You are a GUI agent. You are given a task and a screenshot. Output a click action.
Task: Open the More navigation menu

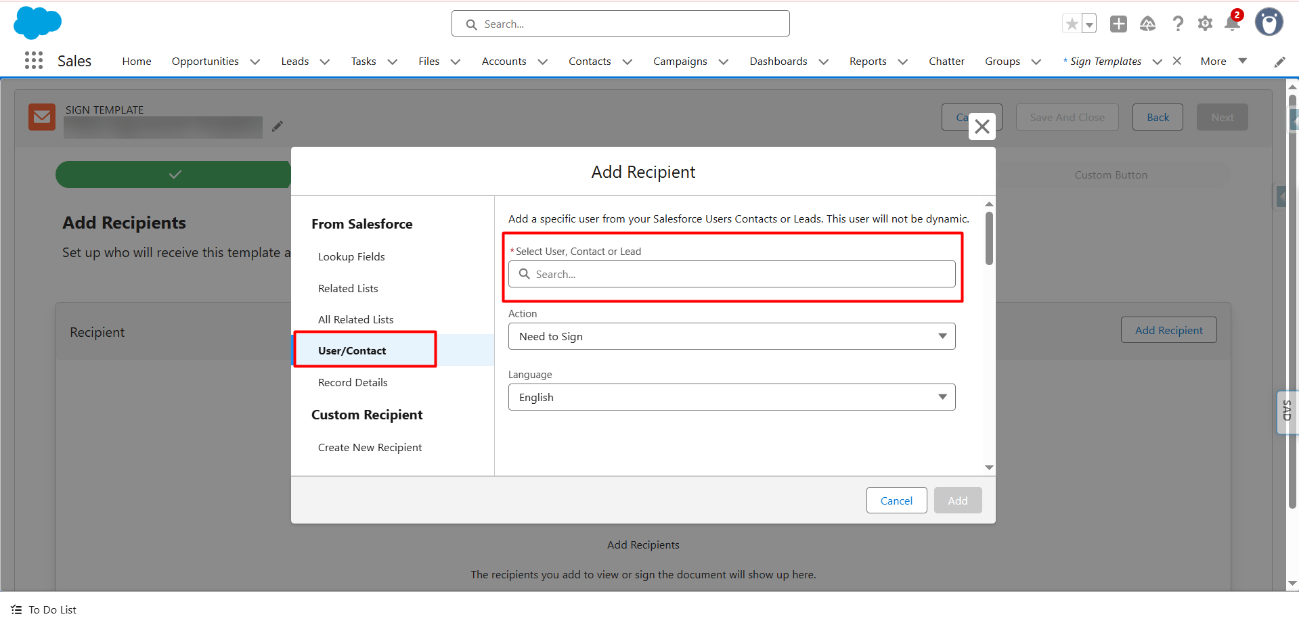pyautogui.click(x=1223, y=61)
